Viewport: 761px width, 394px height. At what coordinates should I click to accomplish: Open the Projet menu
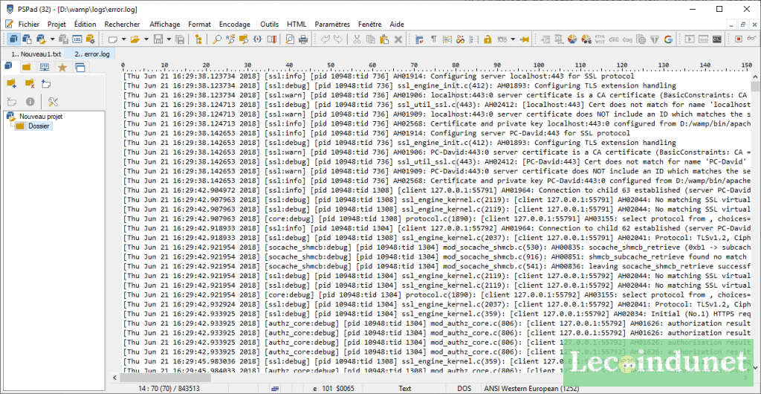(56, 25)
